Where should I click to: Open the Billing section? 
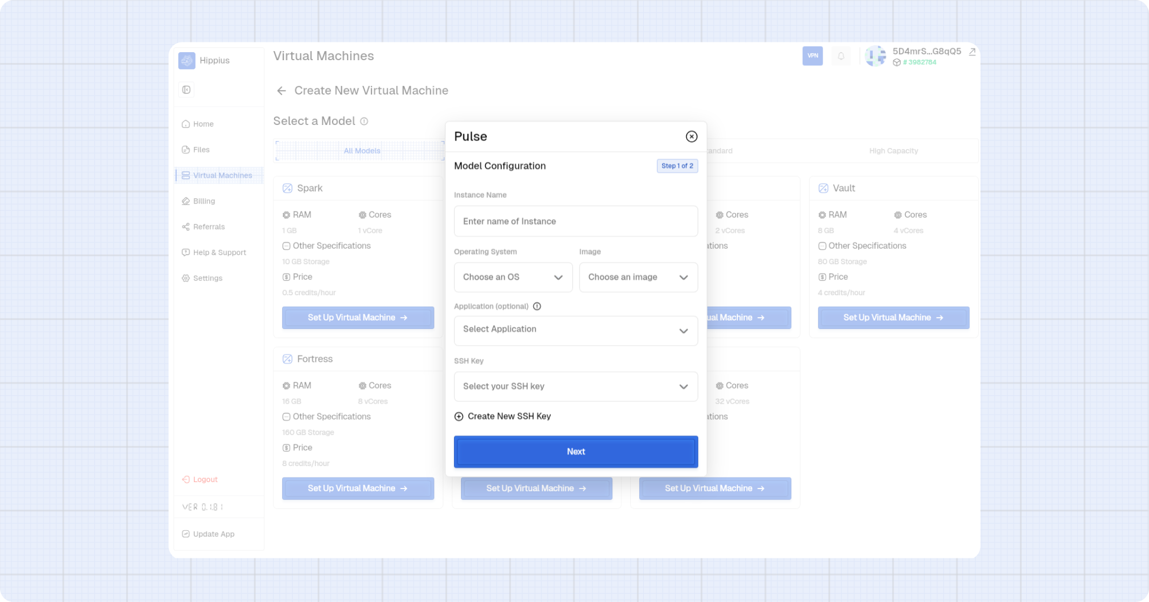204,201
